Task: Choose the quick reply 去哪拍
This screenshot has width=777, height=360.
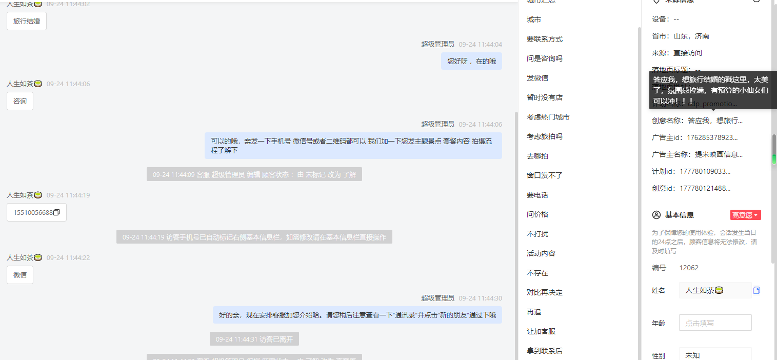Action: point(537,156)
